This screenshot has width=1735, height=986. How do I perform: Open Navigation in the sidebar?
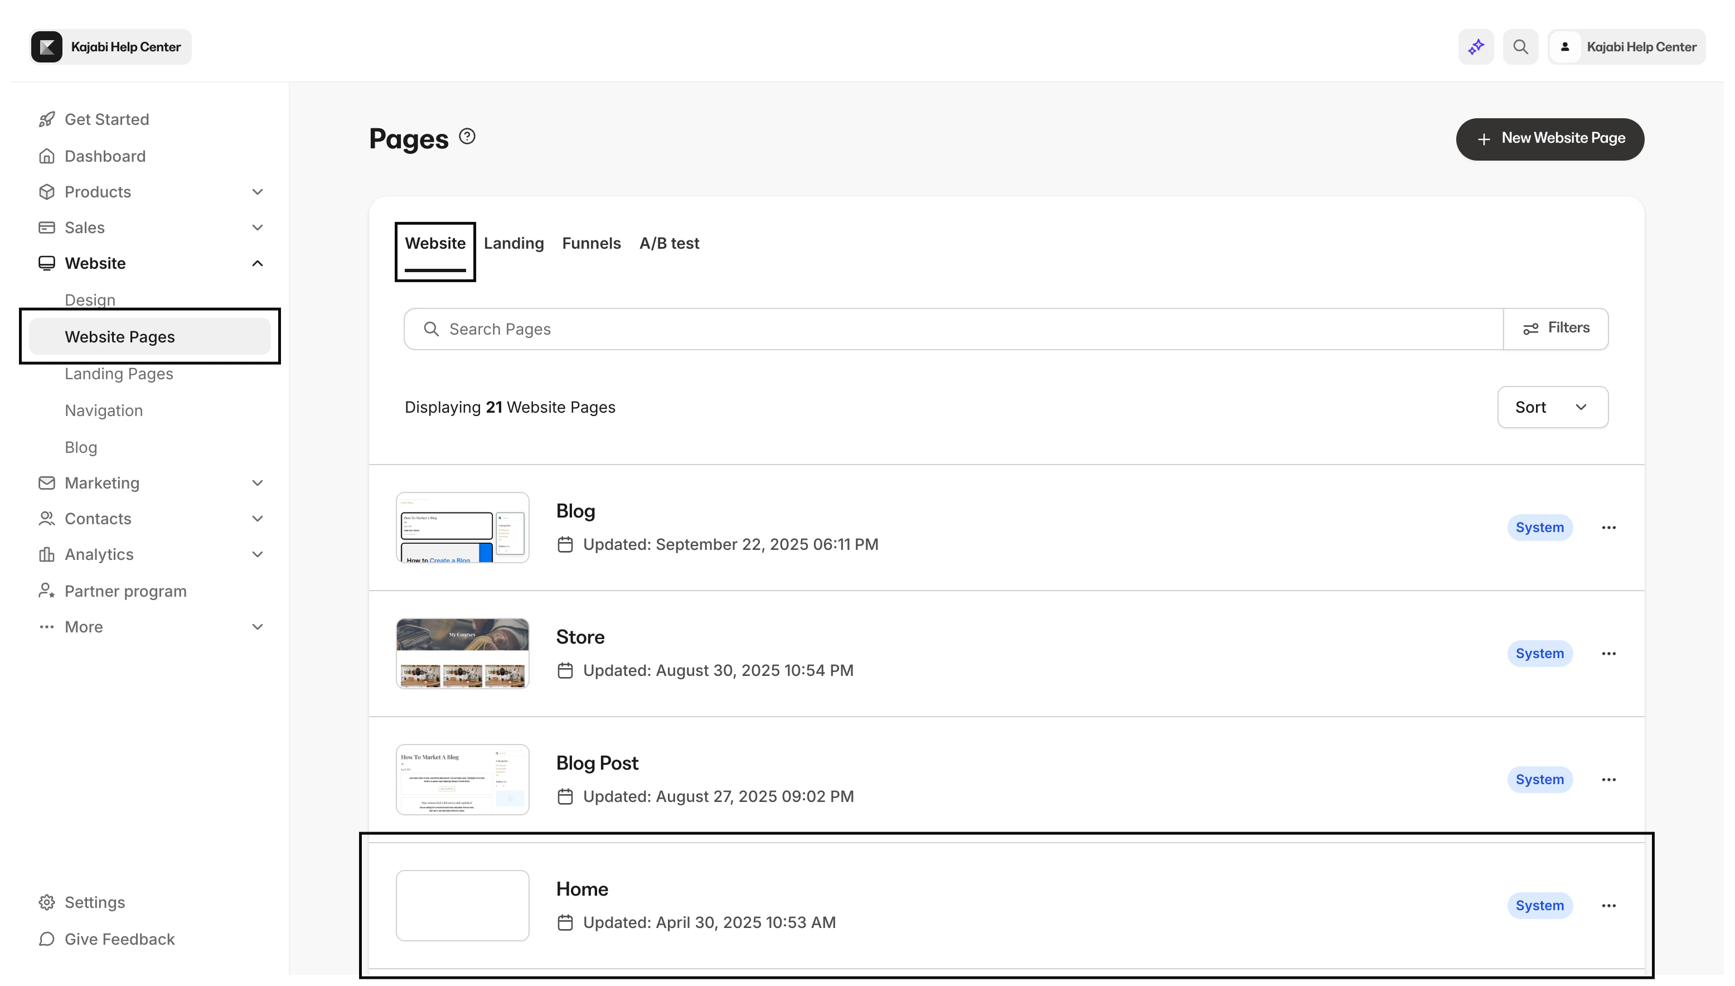pos(104,411)
